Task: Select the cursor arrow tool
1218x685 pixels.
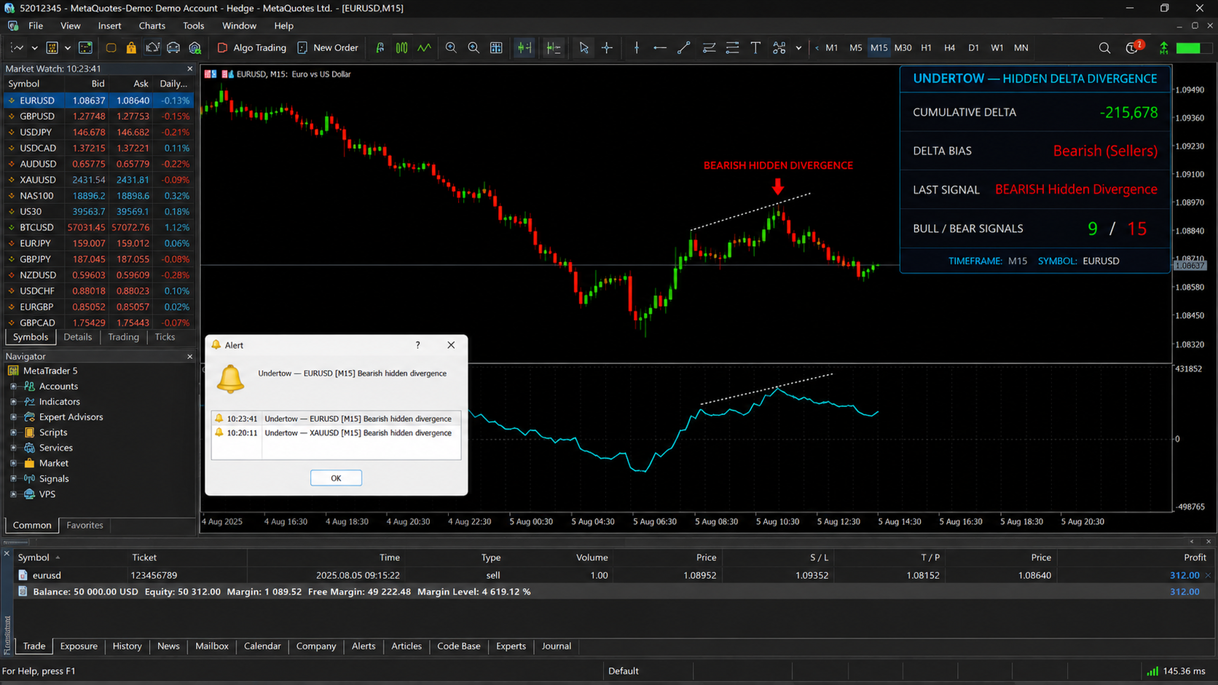Action: coord(584,47)
